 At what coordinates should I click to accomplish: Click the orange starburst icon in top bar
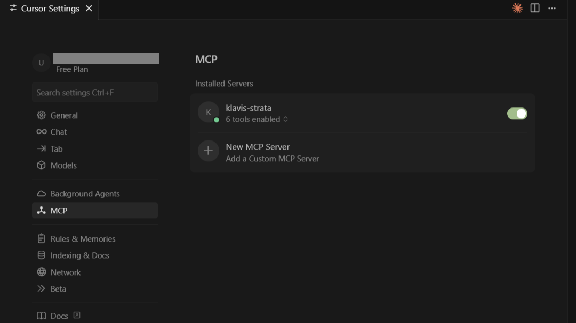517,8
